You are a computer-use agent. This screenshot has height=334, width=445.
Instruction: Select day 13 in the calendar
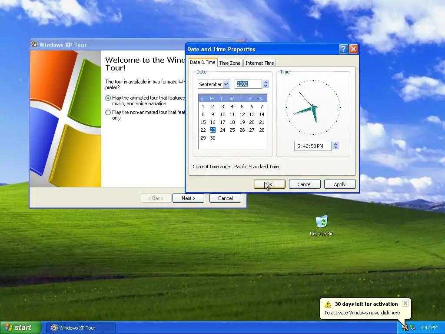[252, 114]
